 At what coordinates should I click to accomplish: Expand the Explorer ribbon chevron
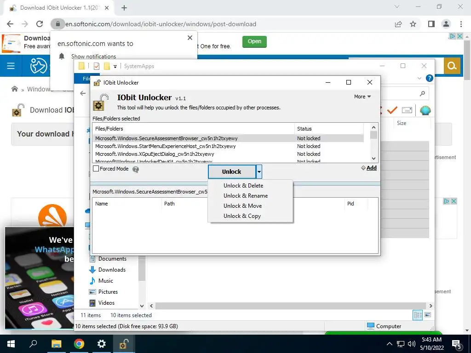point(419,78)
